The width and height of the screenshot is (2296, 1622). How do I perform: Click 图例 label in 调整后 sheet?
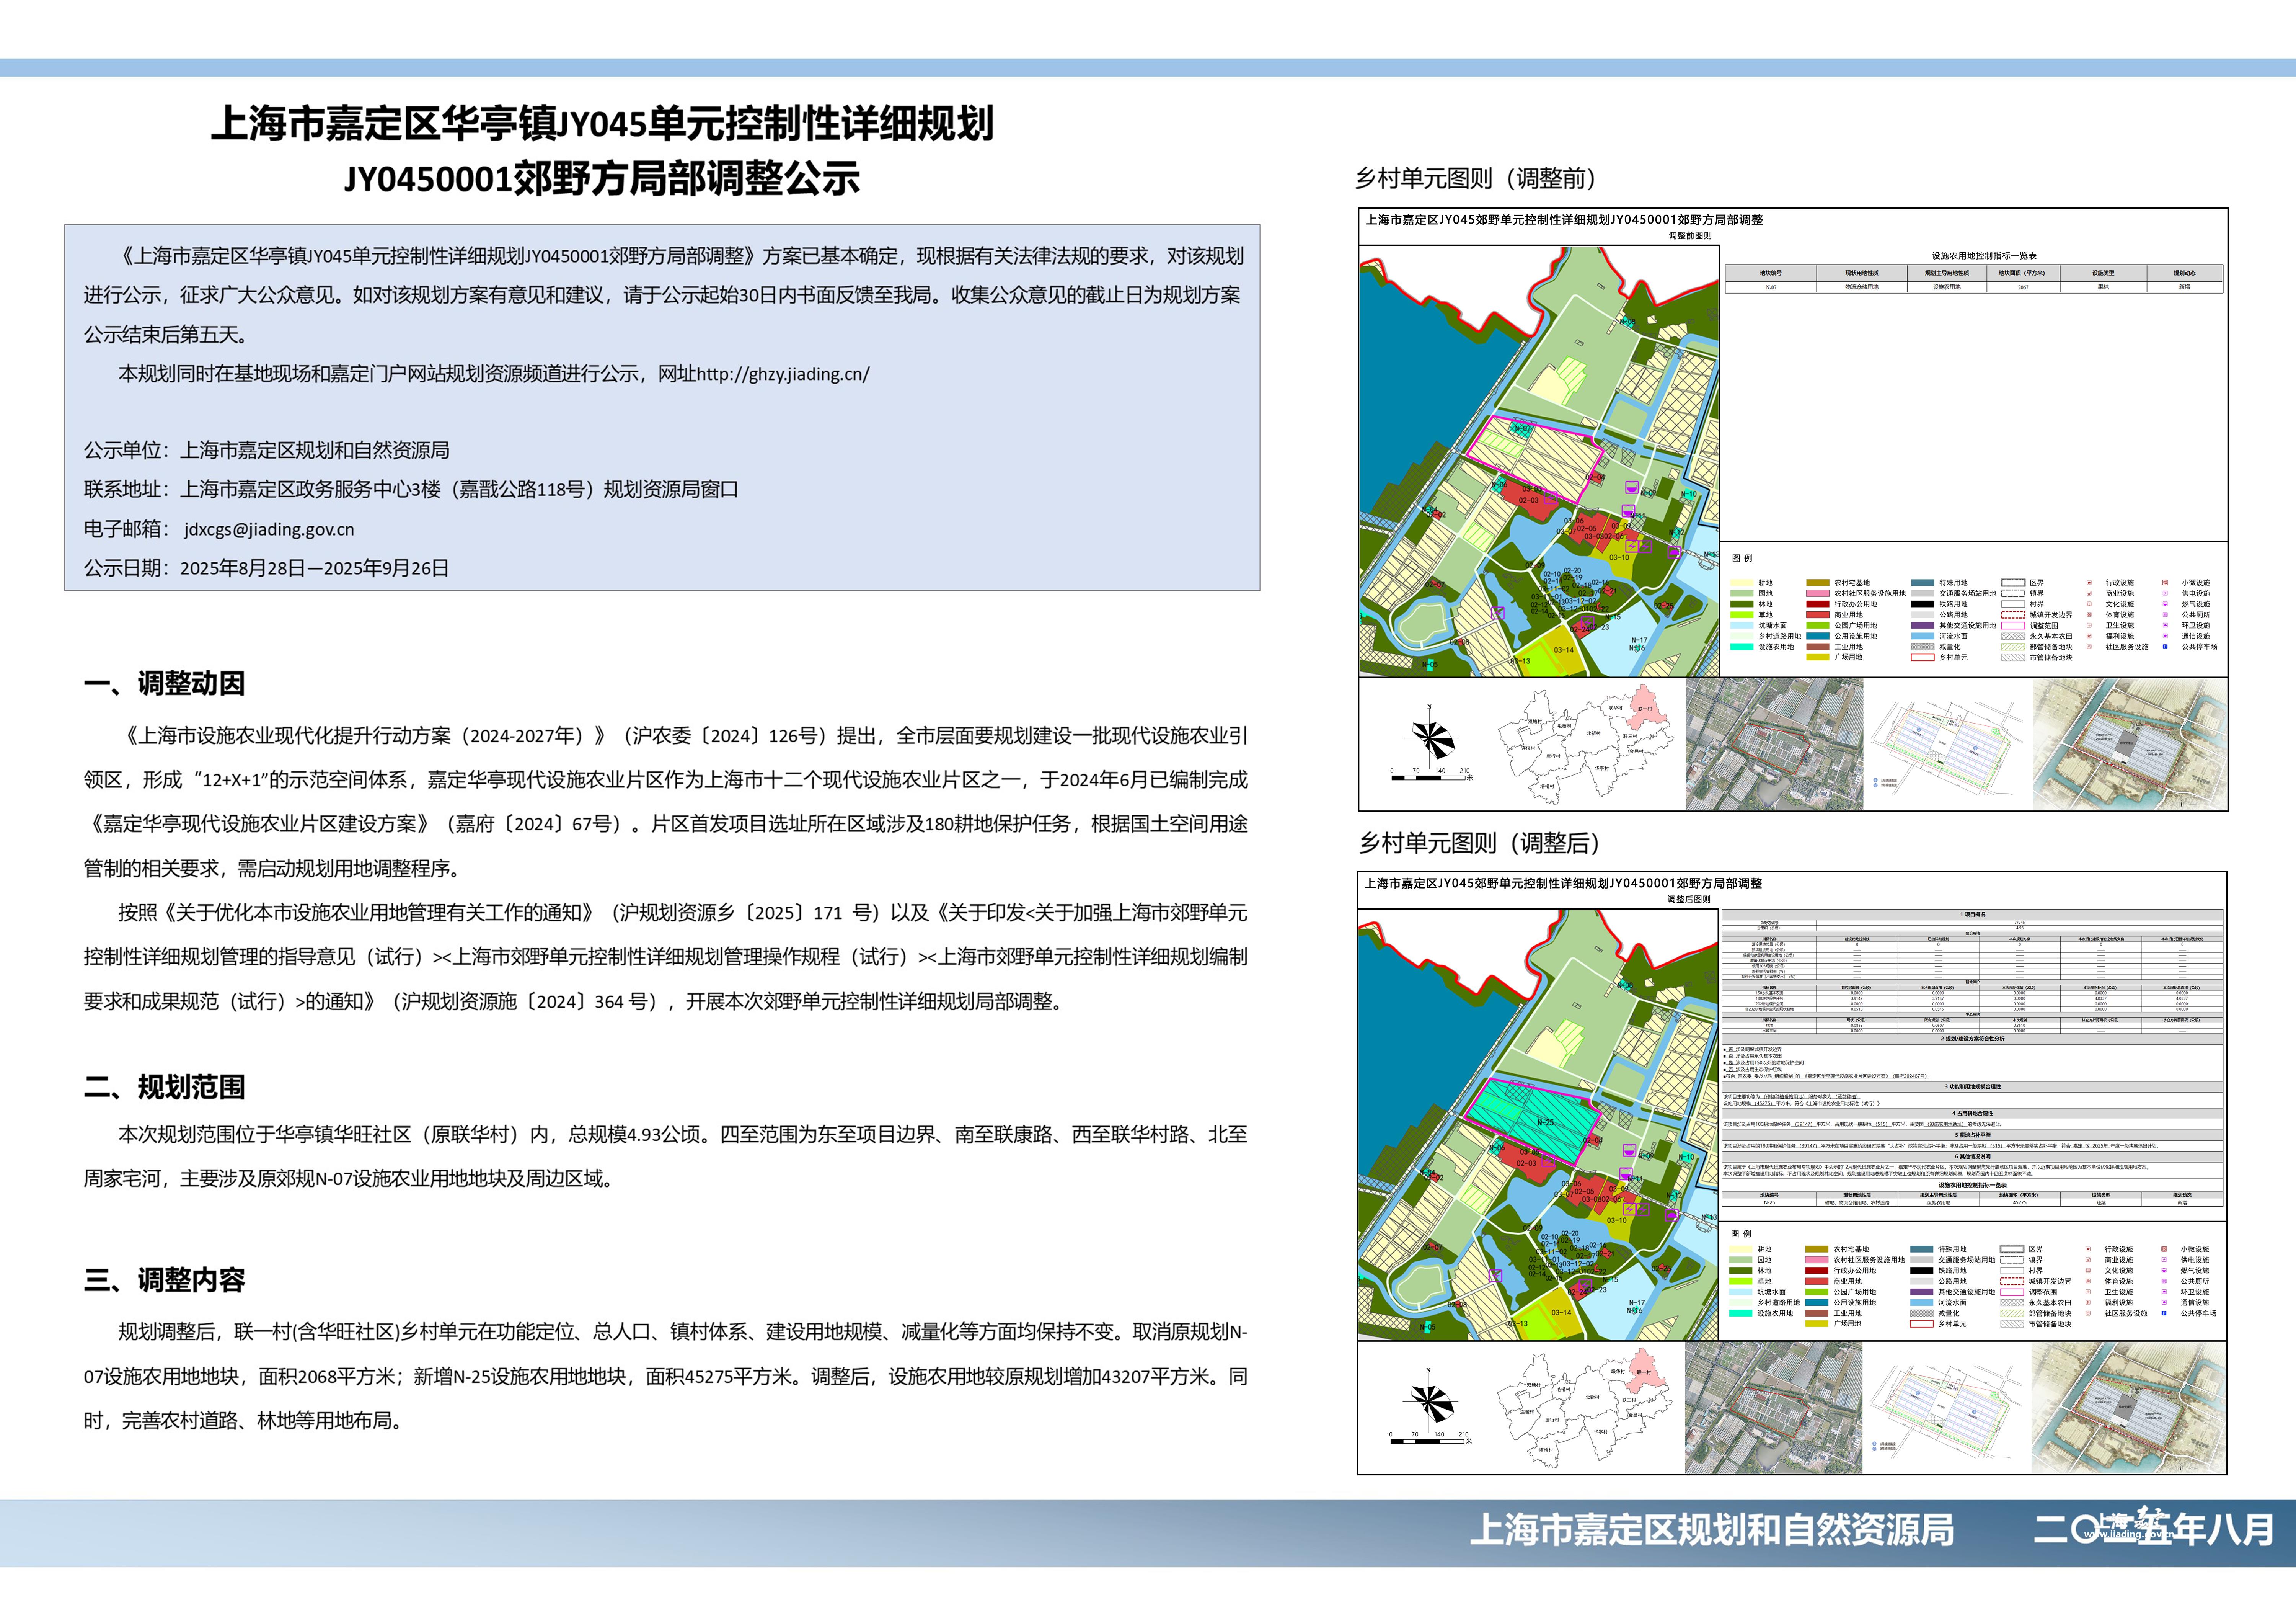pyautogui.click(x=1741, y=1234)
